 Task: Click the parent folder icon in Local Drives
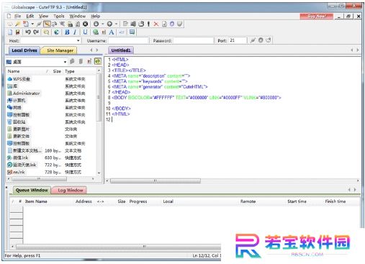pos(72,62)
